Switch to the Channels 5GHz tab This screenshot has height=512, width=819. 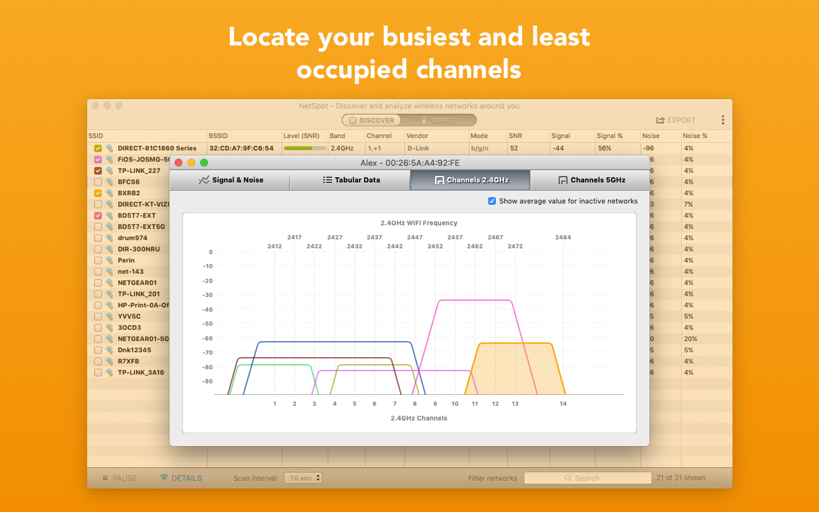590,180
